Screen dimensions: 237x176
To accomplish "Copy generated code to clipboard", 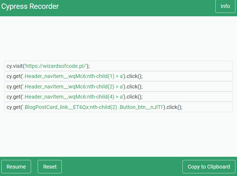I will point(209,167).
